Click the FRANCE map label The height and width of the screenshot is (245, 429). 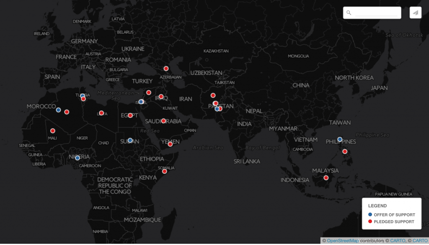click(x=66, y=57)
